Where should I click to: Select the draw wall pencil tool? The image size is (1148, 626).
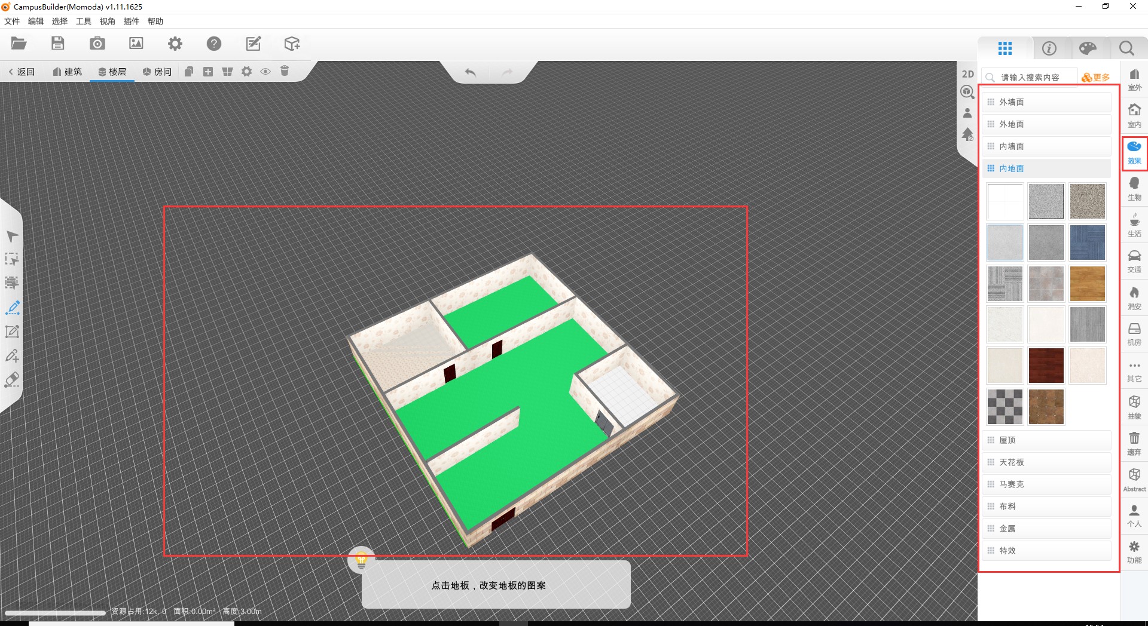13,308
